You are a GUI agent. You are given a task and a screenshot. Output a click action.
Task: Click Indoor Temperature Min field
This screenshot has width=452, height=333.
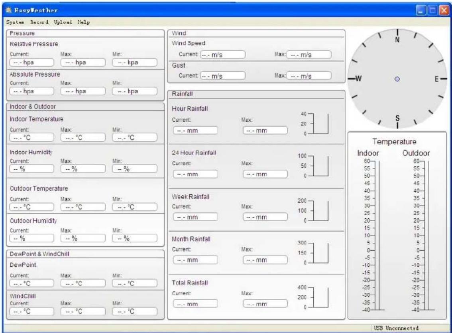tap(135, 137)
